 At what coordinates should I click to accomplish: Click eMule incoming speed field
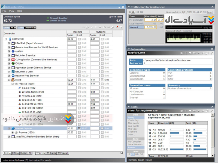pyautogui.click(x=72, y=80)
